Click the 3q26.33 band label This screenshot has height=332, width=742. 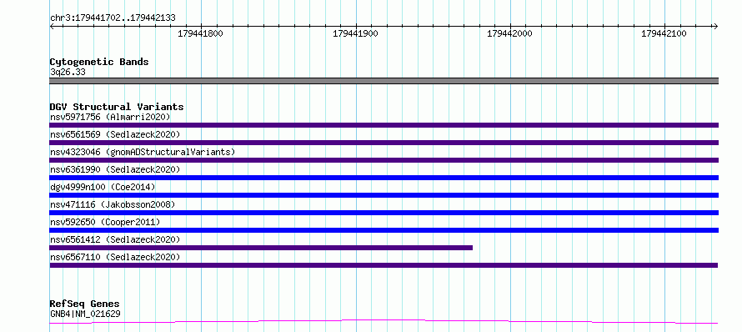pos(68,73)
